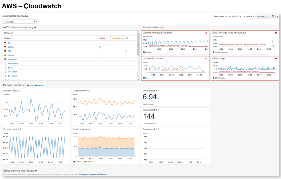Click the services list scrollbar thumb
Viewport: 281px width, 179px height.
coord(138,44)
